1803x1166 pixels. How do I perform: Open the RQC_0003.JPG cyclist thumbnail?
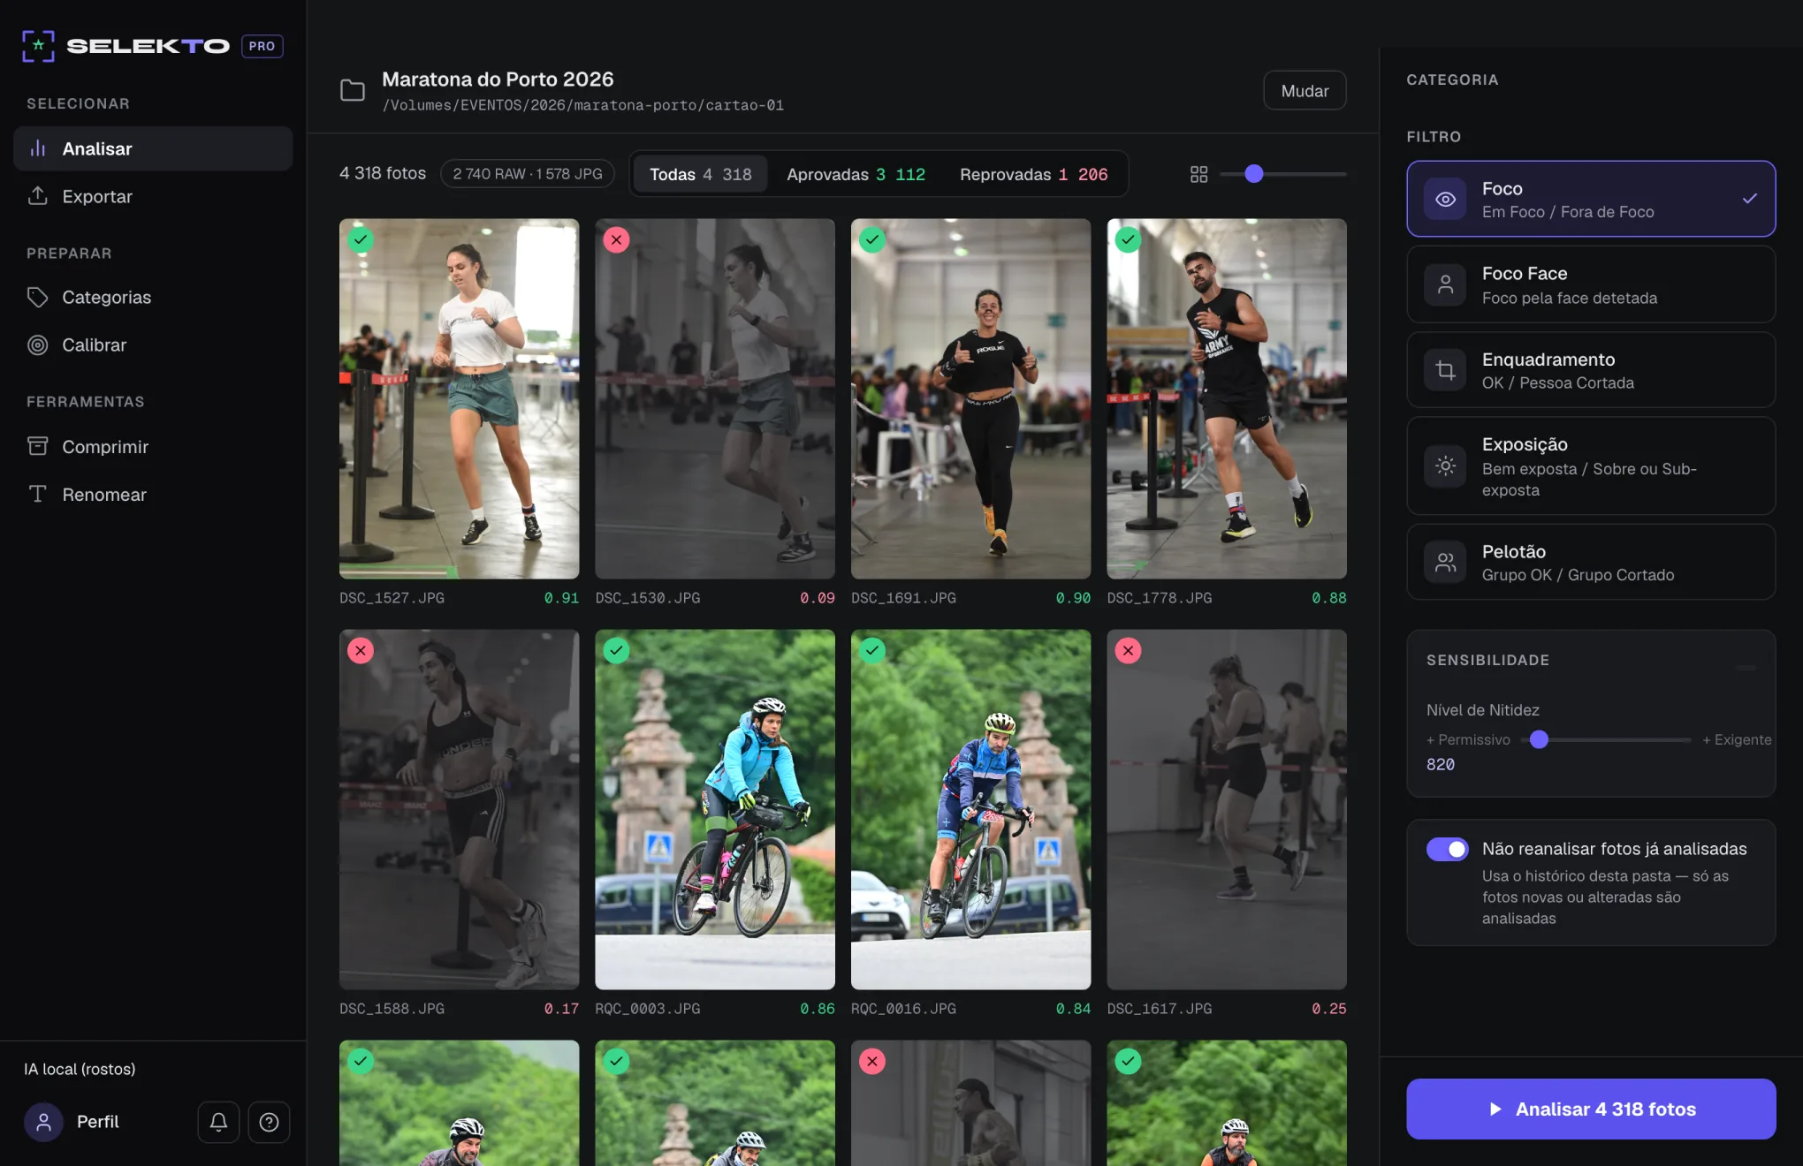(x=714, y=809)
